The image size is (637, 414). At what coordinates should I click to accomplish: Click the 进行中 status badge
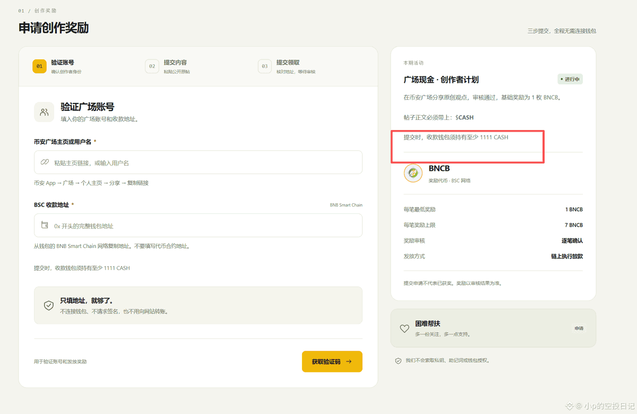[x=570, y=79]
